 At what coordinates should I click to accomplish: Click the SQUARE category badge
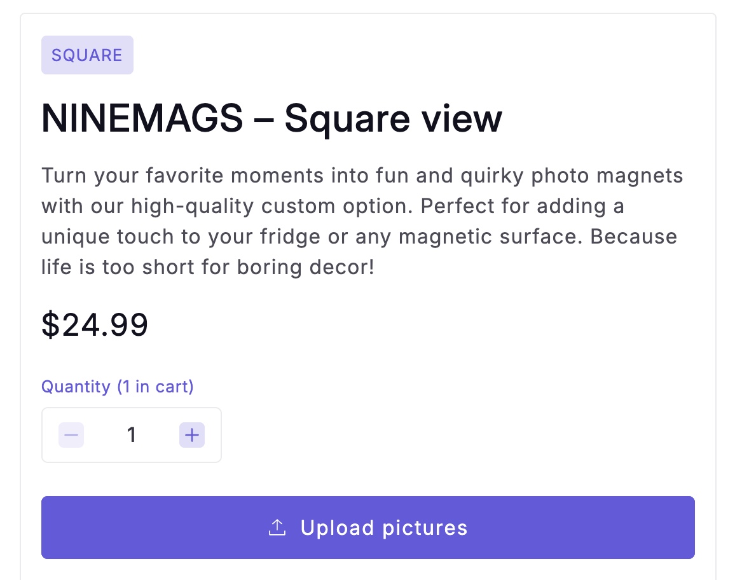(87, 55)
